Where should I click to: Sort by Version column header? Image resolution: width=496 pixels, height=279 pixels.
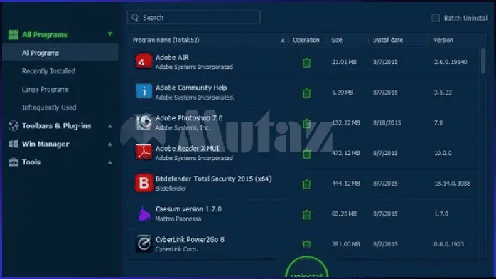coord(443,41)
